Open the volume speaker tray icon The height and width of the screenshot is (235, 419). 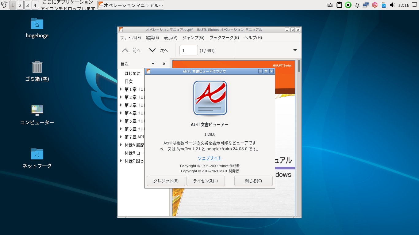click(x=392, y=5)
